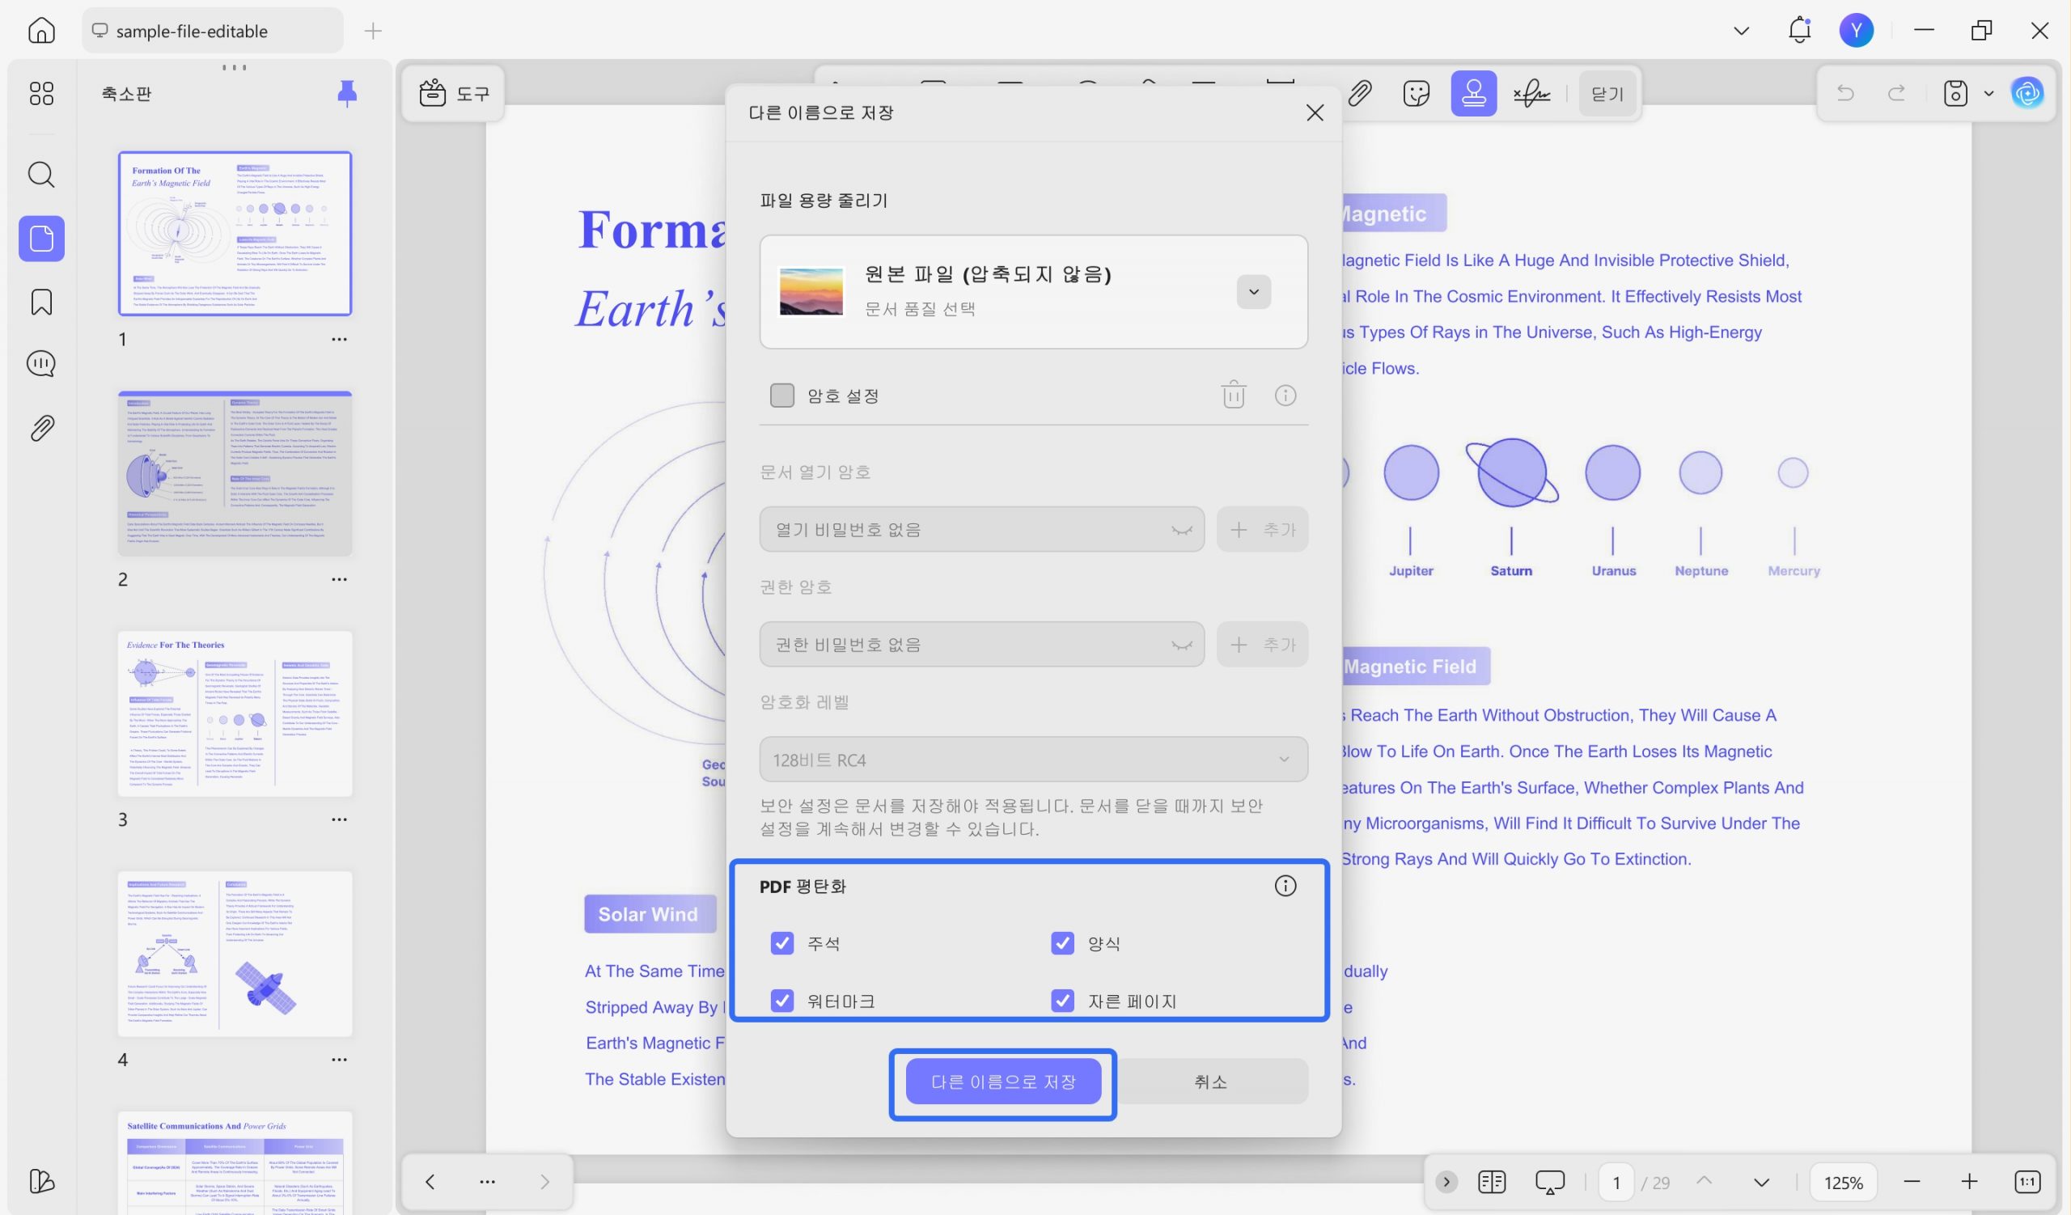The width and height of the screenshot is (2071, 1215).
Task: Open the 128비트 RC4 encryption dropdown
Action: tap(1033, 759)
